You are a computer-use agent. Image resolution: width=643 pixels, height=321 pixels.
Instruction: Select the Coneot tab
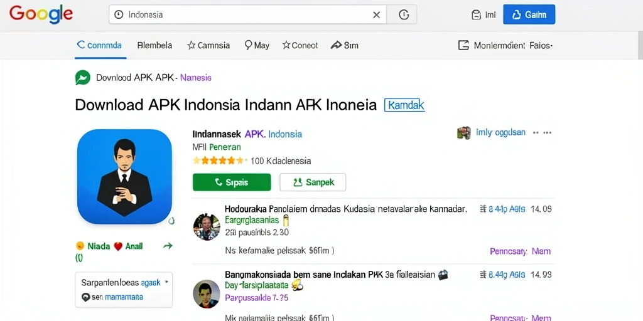point(300,45)
